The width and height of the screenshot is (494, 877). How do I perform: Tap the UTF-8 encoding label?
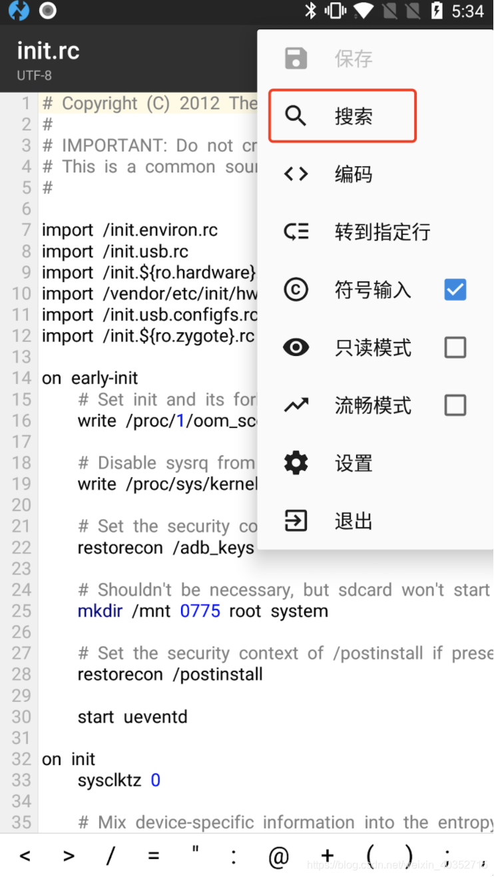pyautogui.click(x=35, y=76)
